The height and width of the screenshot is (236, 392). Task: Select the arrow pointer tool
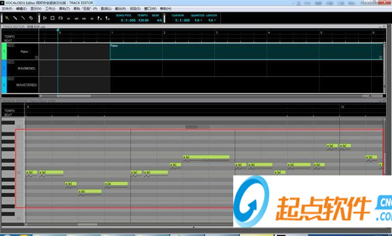coord(7,18)
